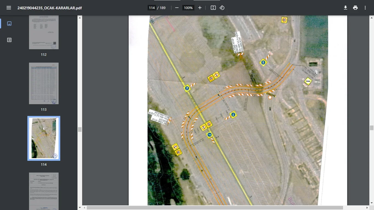This screenshot has width=374, height=210.
Task: Click the vertical scrollbar thumb on the right
Action: point(372,128)
